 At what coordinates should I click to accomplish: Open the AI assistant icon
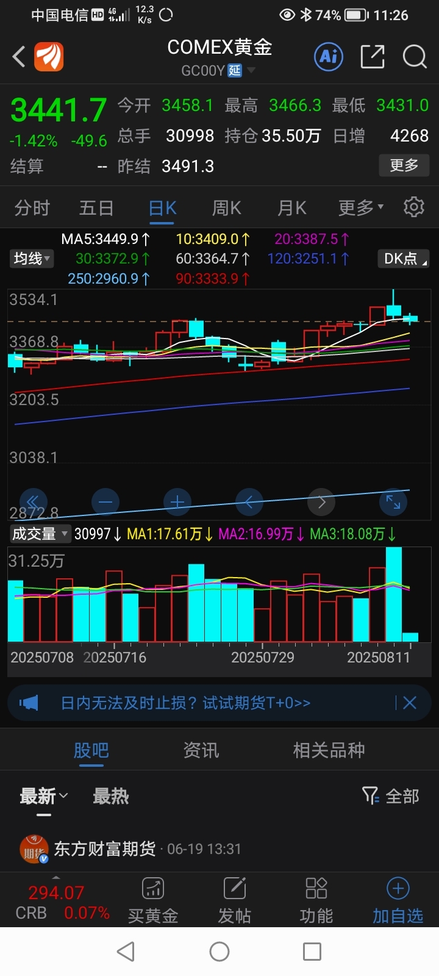coord(329,57)
